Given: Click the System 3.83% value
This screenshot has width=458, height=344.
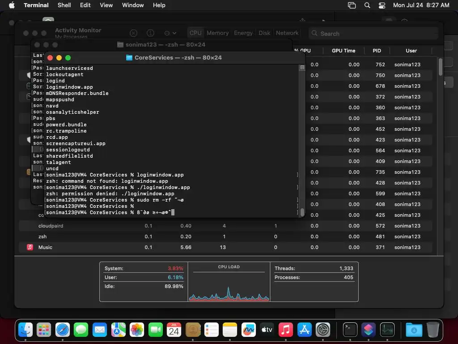Looking at the screenshot, I should point(175,268).
